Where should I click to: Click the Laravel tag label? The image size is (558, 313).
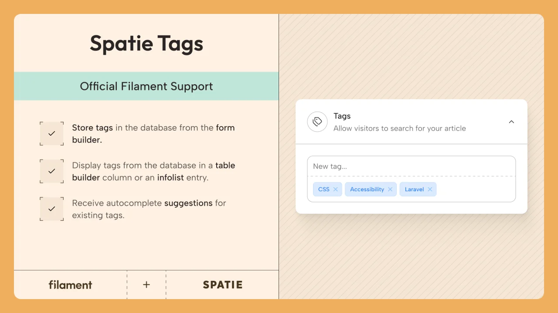[x=414, y=189]
